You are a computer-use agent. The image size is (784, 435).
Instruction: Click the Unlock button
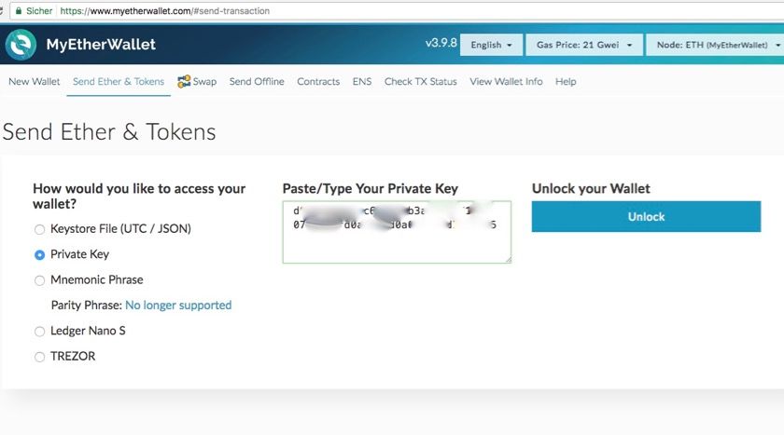click(646, 216)
